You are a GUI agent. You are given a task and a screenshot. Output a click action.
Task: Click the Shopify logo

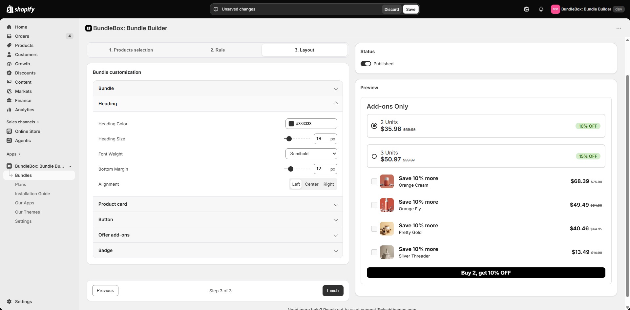click(21, 9)
